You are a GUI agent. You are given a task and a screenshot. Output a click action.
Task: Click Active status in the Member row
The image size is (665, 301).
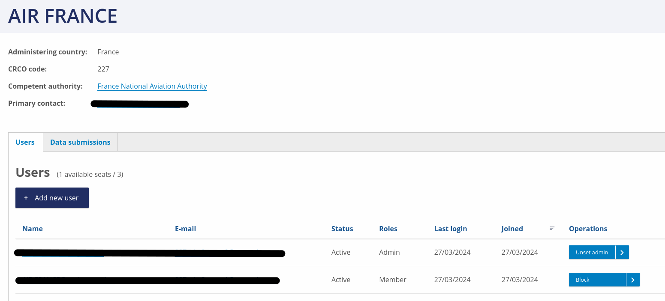pyautogui.click(x=341, y=280)
